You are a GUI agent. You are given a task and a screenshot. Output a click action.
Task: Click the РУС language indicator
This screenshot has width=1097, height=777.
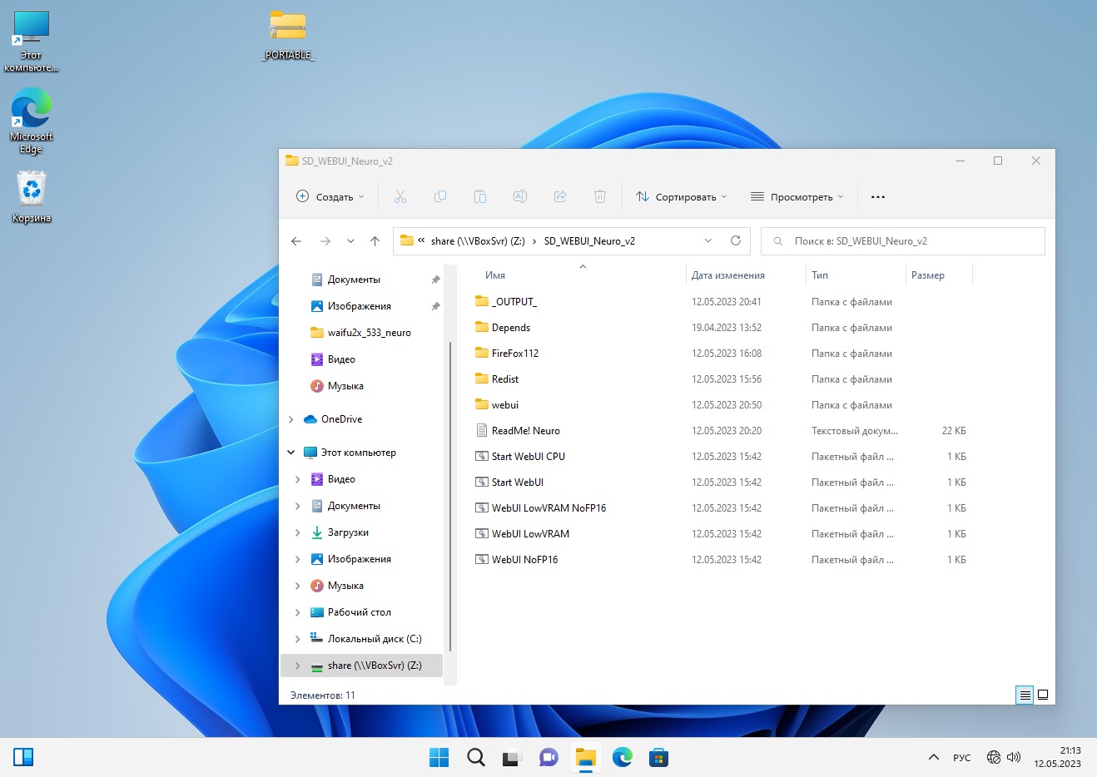click(962, 758)
